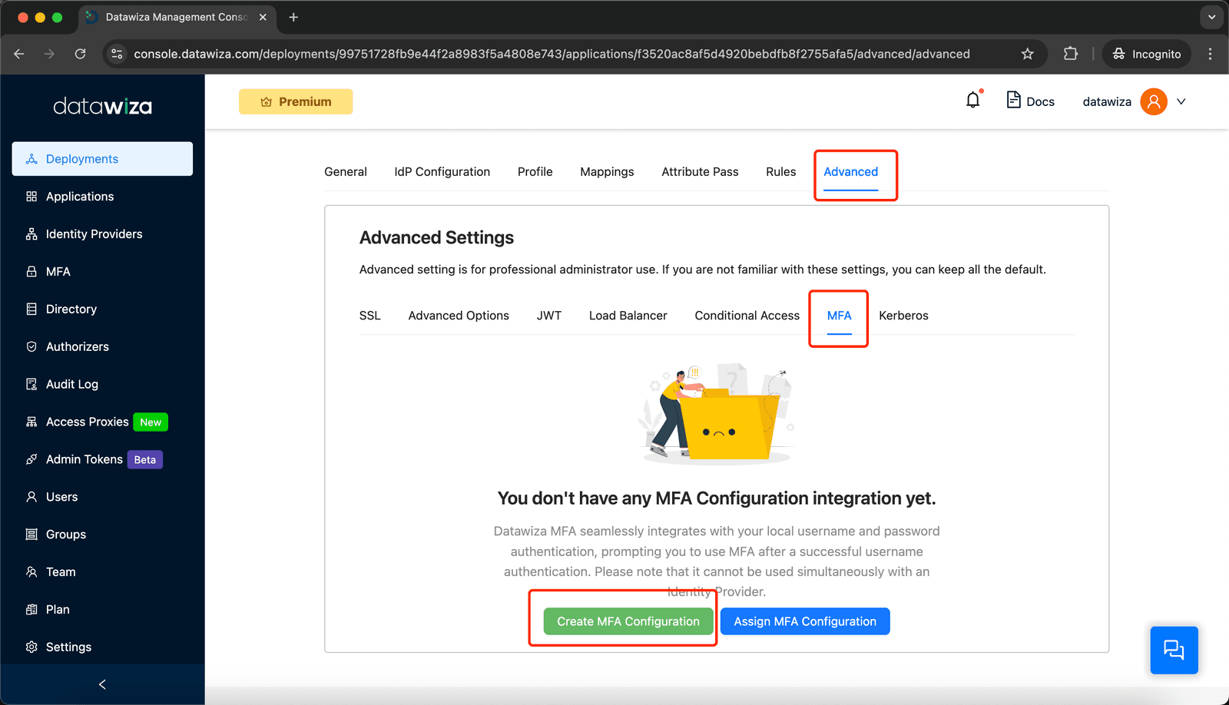
Task: Click the Advanced Settings heading
Action: pos(436,238)
